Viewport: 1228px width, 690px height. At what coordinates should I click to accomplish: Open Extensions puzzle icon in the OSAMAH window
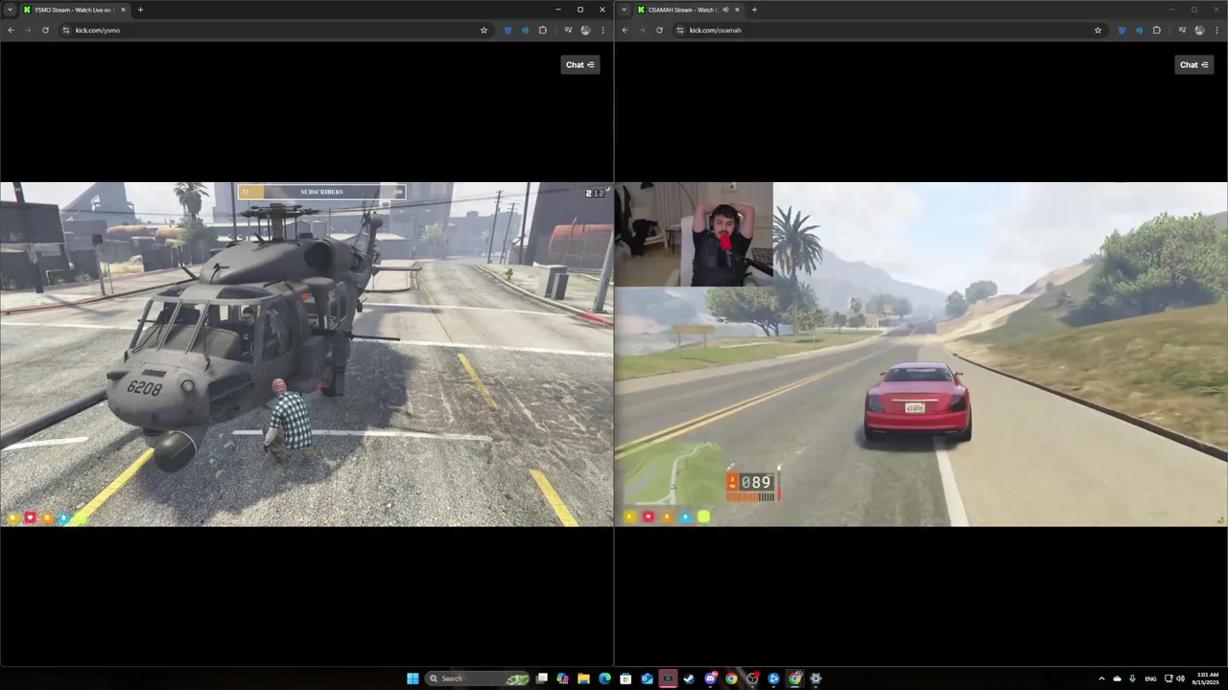pos(1157,30)
